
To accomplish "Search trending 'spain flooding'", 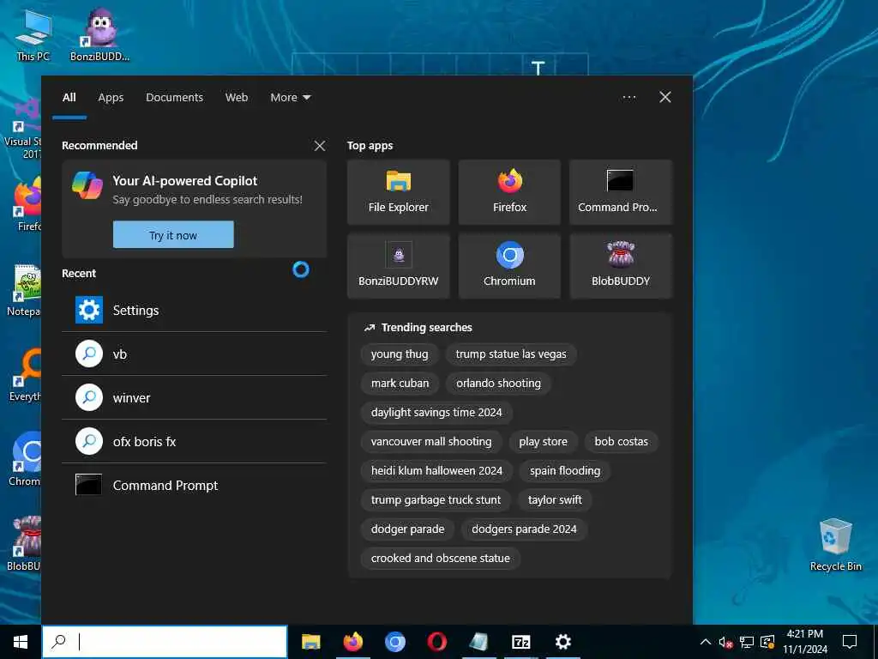I will point(565,471).
